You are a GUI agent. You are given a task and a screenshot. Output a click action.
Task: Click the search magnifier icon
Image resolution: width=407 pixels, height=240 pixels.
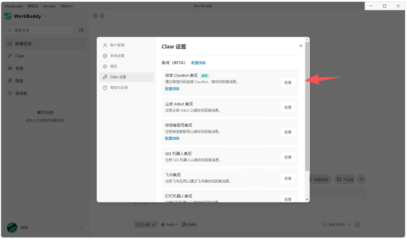point(10,30)
